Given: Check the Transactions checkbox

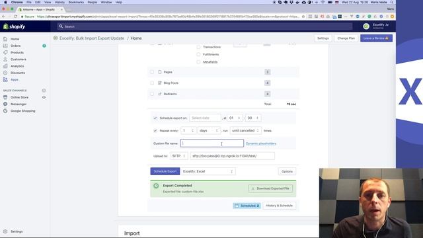Looking at the screenshot, I should 198,47.
